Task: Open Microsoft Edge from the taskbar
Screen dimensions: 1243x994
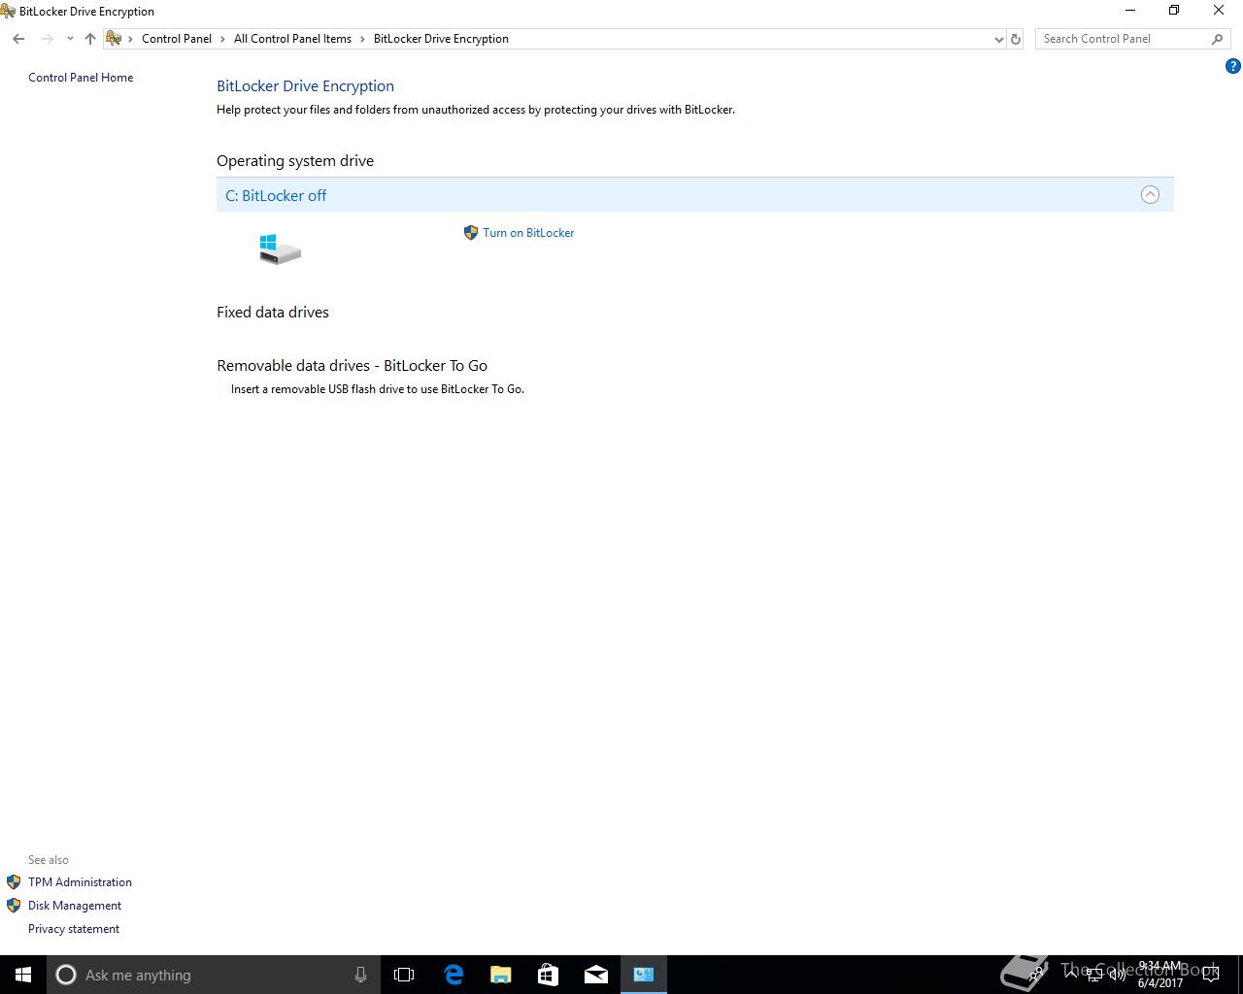Action: click(454, 975)
